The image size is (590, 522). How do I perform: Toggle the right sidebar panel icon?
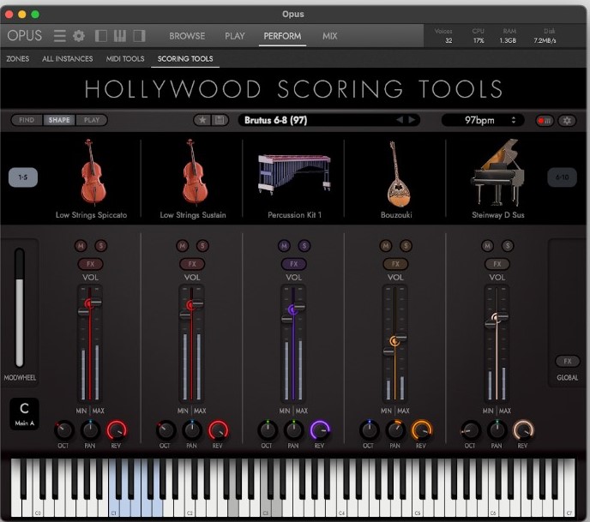point(139,36)
